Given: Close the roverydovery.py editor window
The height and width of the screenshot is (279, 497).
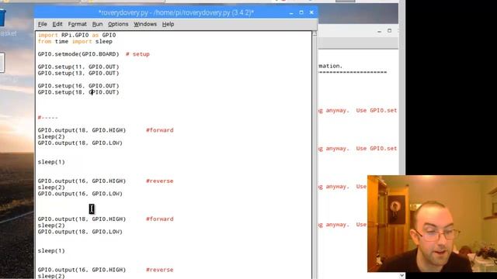Looking at the screenshot, I should click(x=311, y=12).
